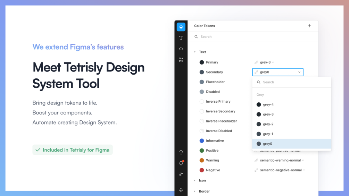Open notifications bell icon
This screenshot has height=196, width=349.
181,163
